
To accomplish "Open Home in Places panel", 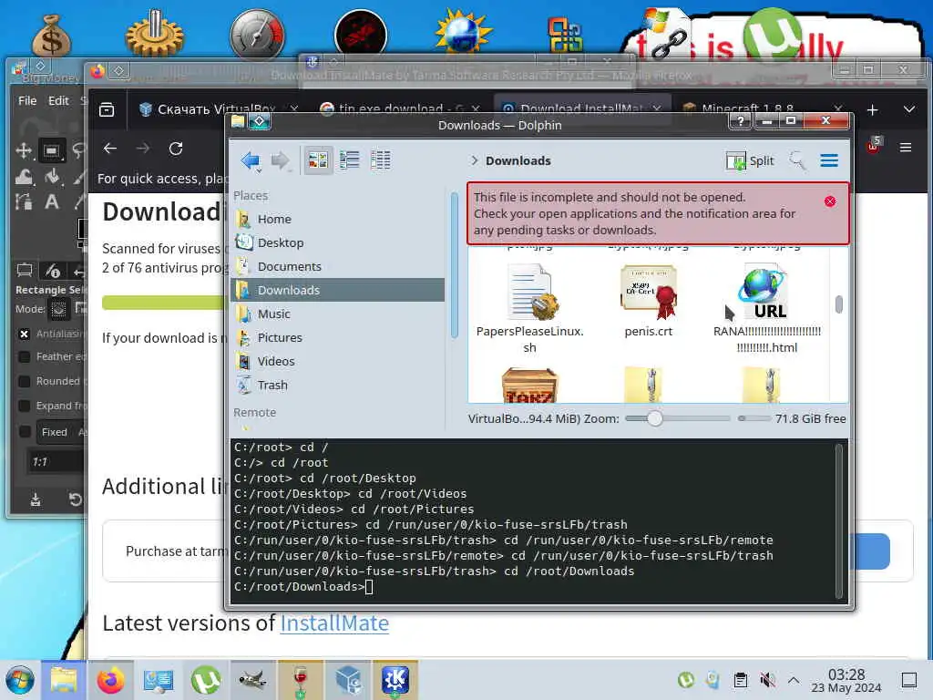I will [337, 219].
